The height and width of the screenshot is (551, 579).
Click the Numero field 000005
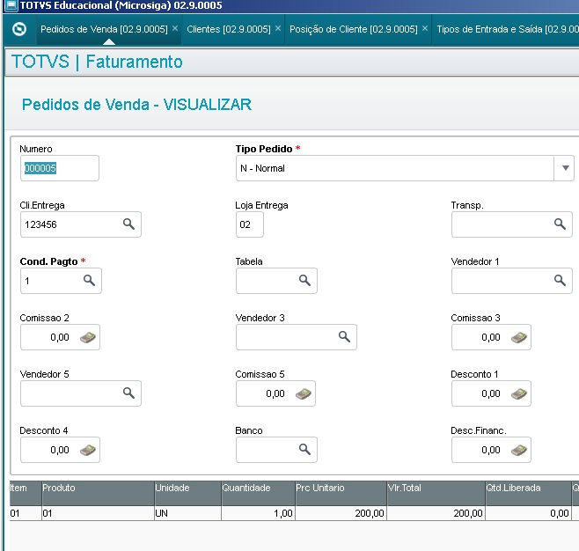click(x=60, y=168)
